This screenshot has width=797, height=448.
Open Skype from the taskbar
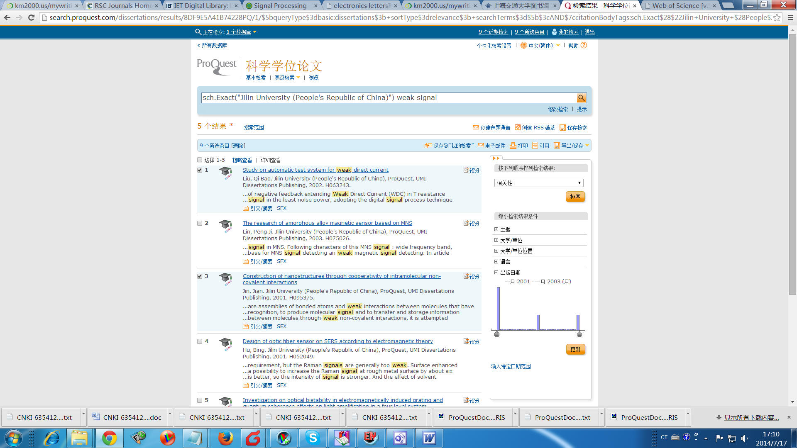[x=313, y=438]
